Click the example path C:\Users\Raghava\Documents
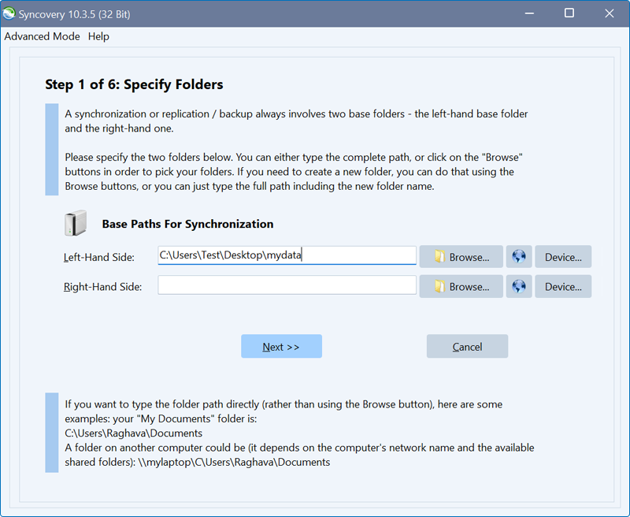The height and width of the screenshot is (517, 630). (x=133, y=433)
